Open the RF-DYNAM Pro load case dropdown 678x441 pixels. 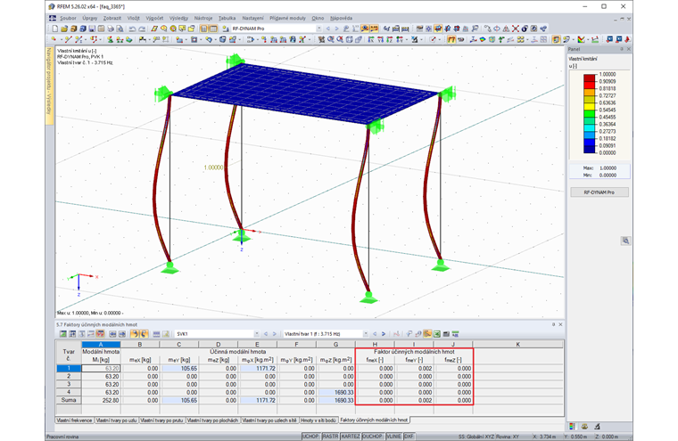(x=319, y=29)
